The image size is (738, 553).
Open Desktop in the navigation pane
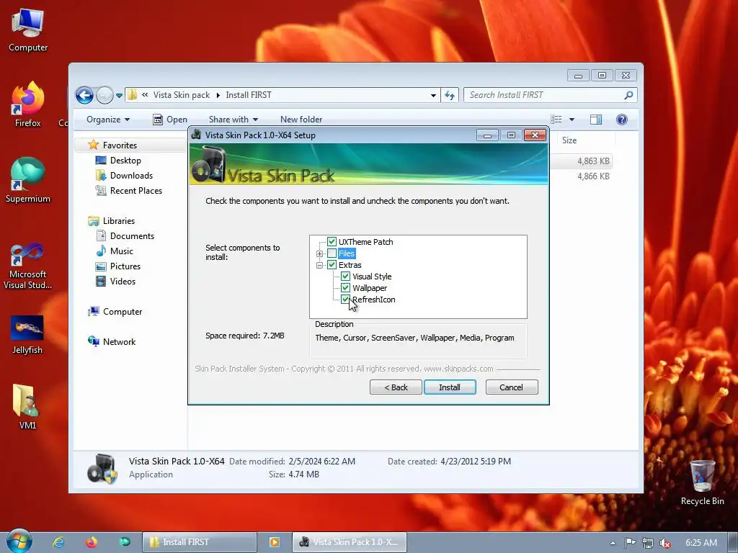[125, 161]
